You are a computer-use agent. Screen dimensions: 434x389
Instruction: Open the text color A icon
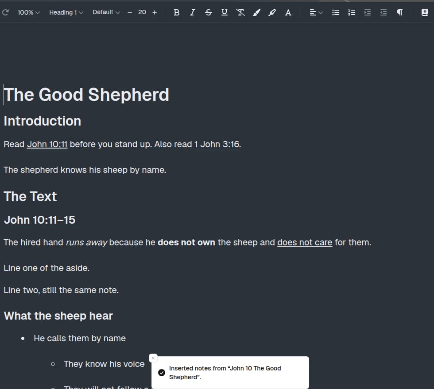pyautogui.click(x=288, y=12)
